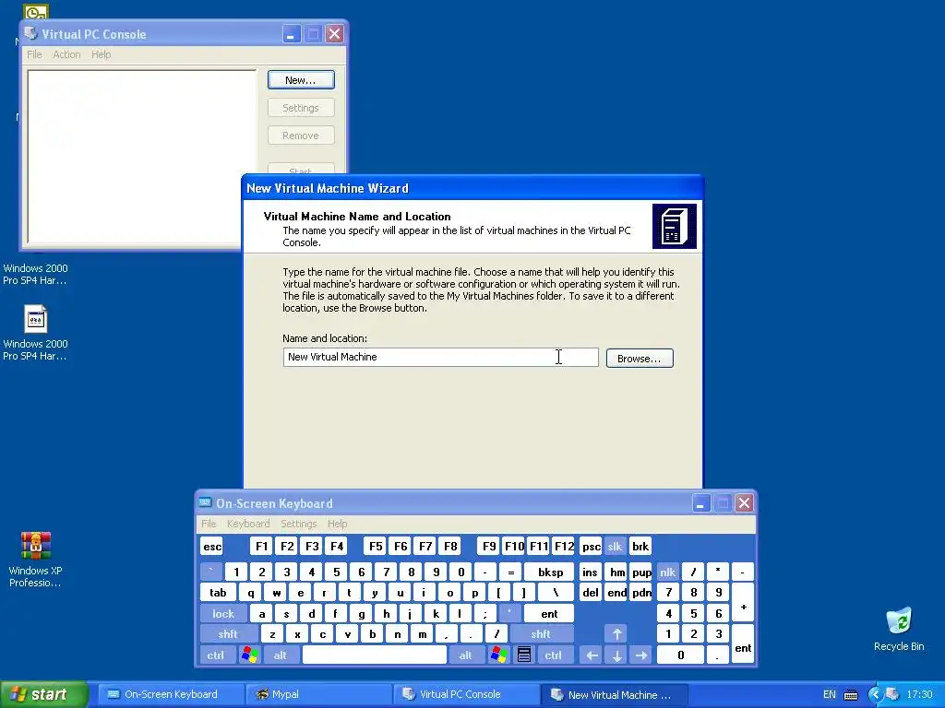
Task: Switch to Virtual PC Console taskbar button
Action: pos(468,694)
